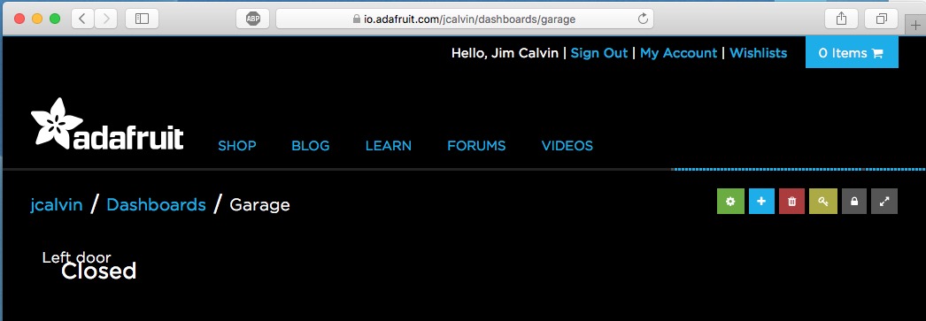Show all tabs with the tab overview icon
The height and width of the screenshot is (321, 926).
[x=881, y=19]
